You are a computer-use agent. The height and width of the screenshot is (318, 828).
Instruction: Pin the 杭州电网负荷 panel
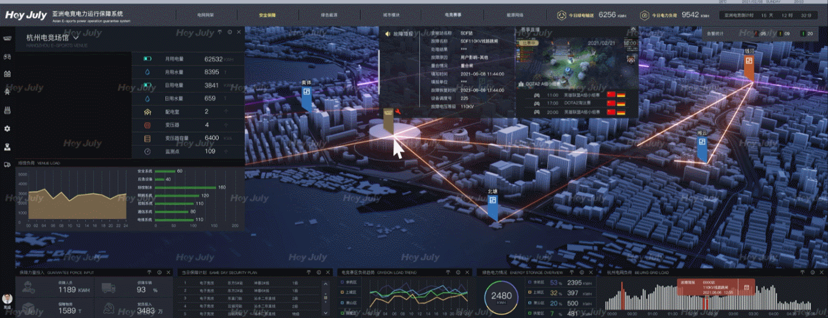click(802, 272)
